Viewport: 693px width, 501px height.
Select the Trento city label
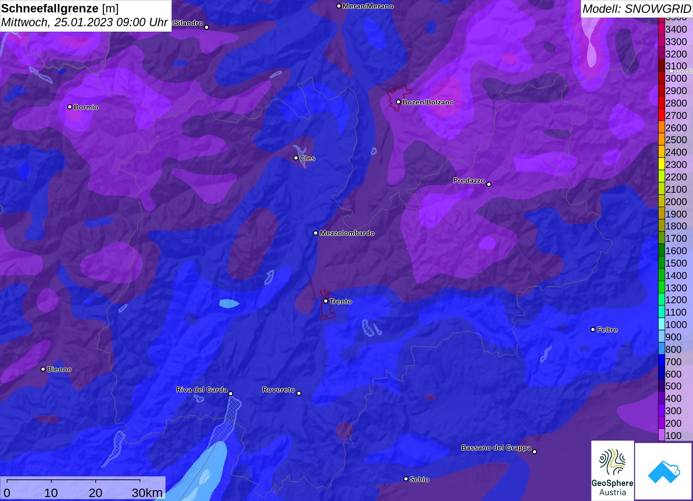(x=341, y=301)
